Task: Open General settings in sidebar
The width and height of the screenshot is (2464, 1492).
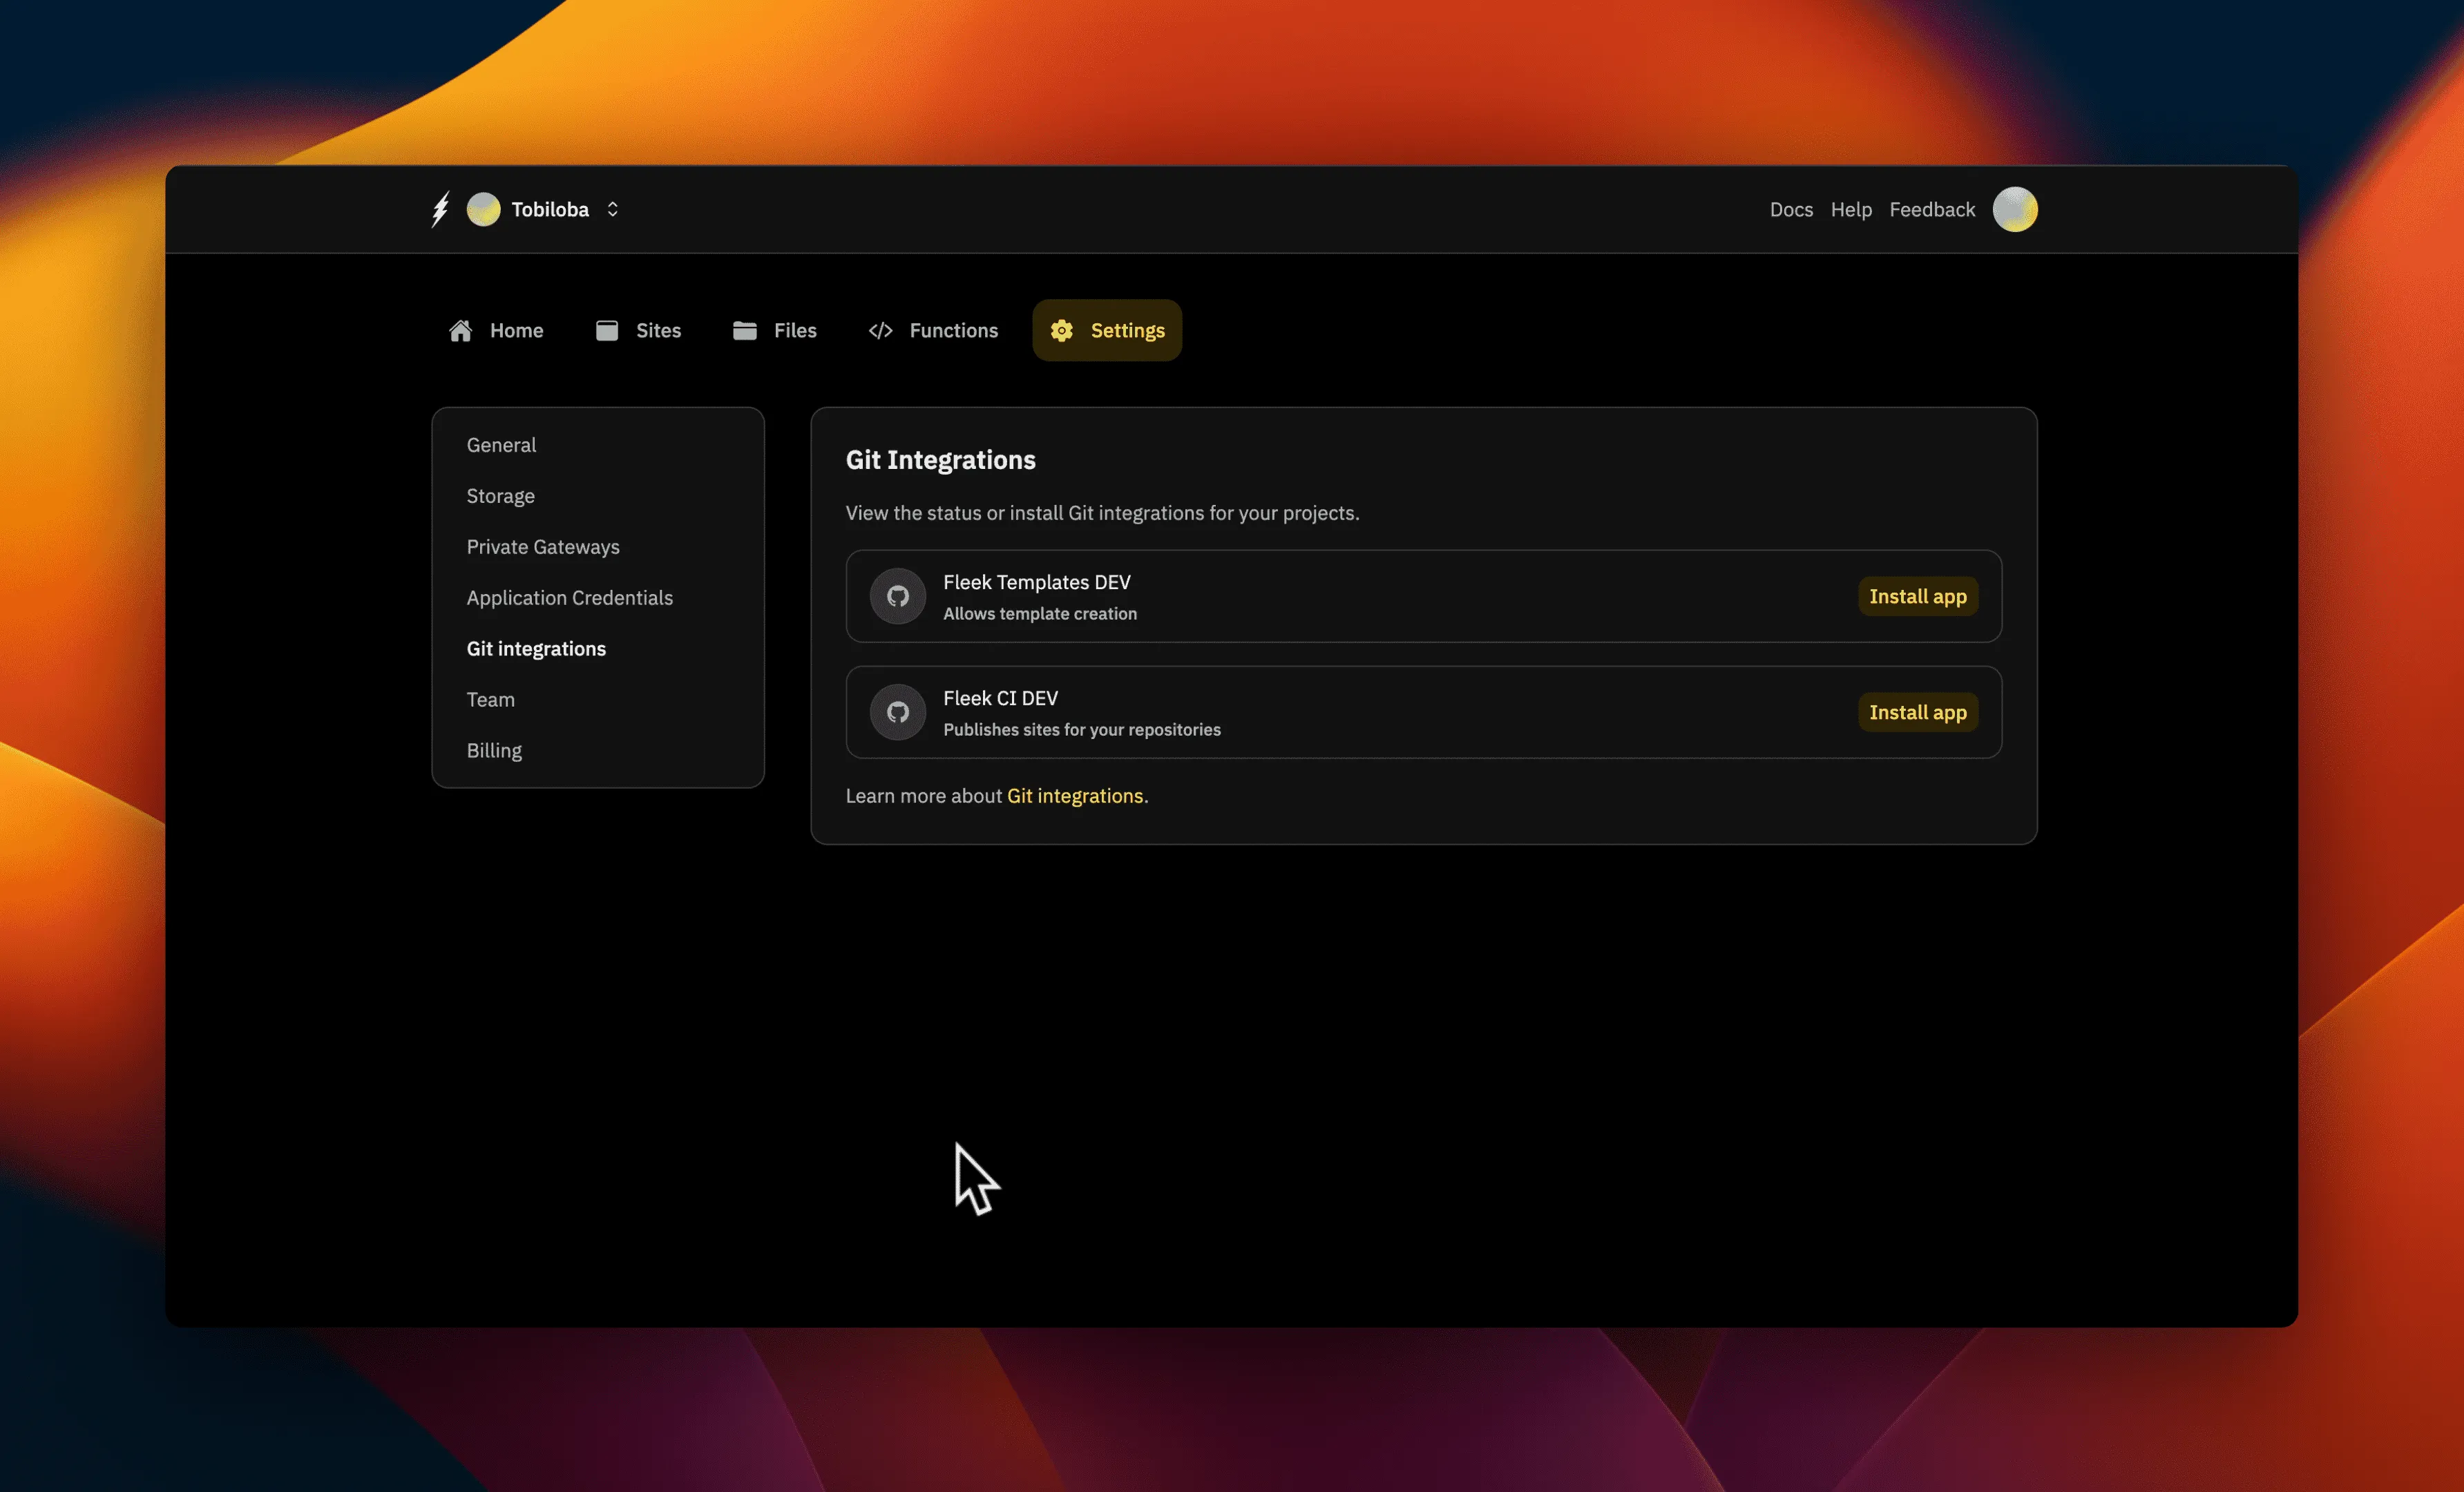Action: point(501,445)
